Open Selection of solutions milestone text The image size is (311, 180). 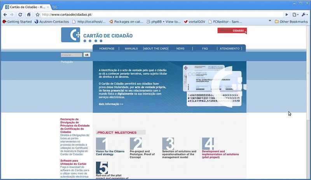(179, 154)
